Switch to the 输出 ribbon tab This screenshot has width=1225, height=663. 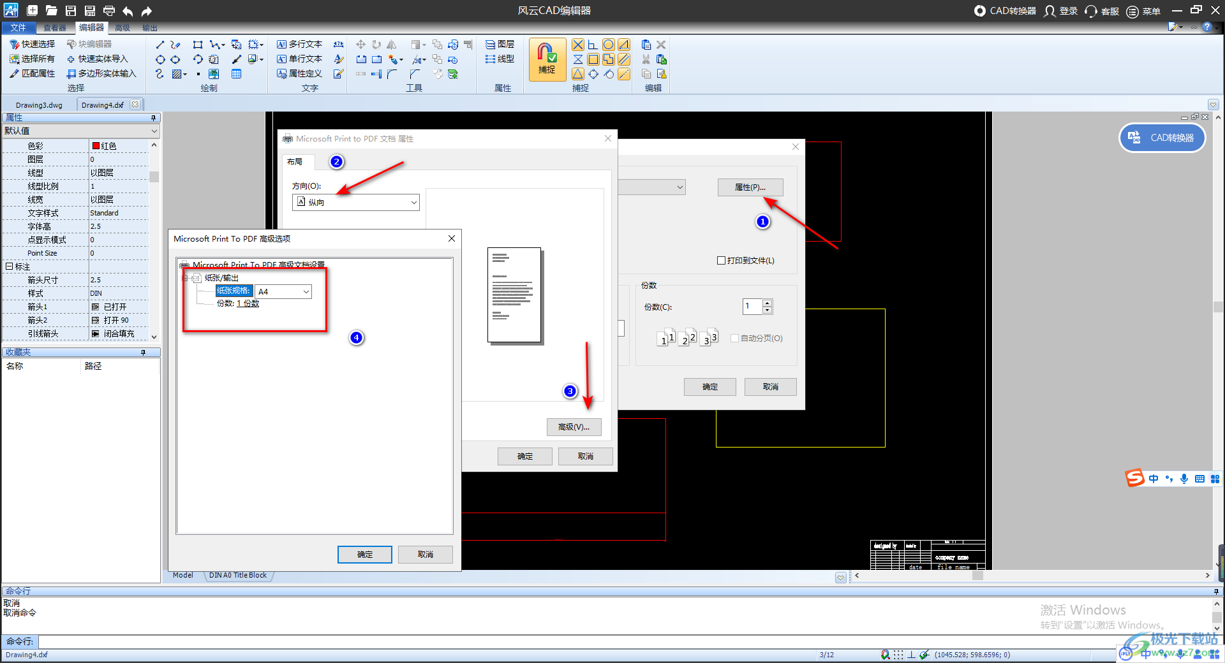tap(150, 27)
